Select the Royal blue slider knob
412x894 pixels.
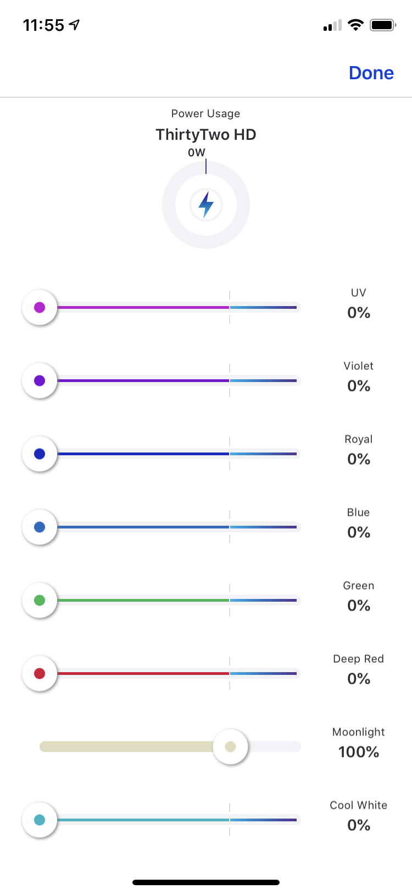click(40, 454)
